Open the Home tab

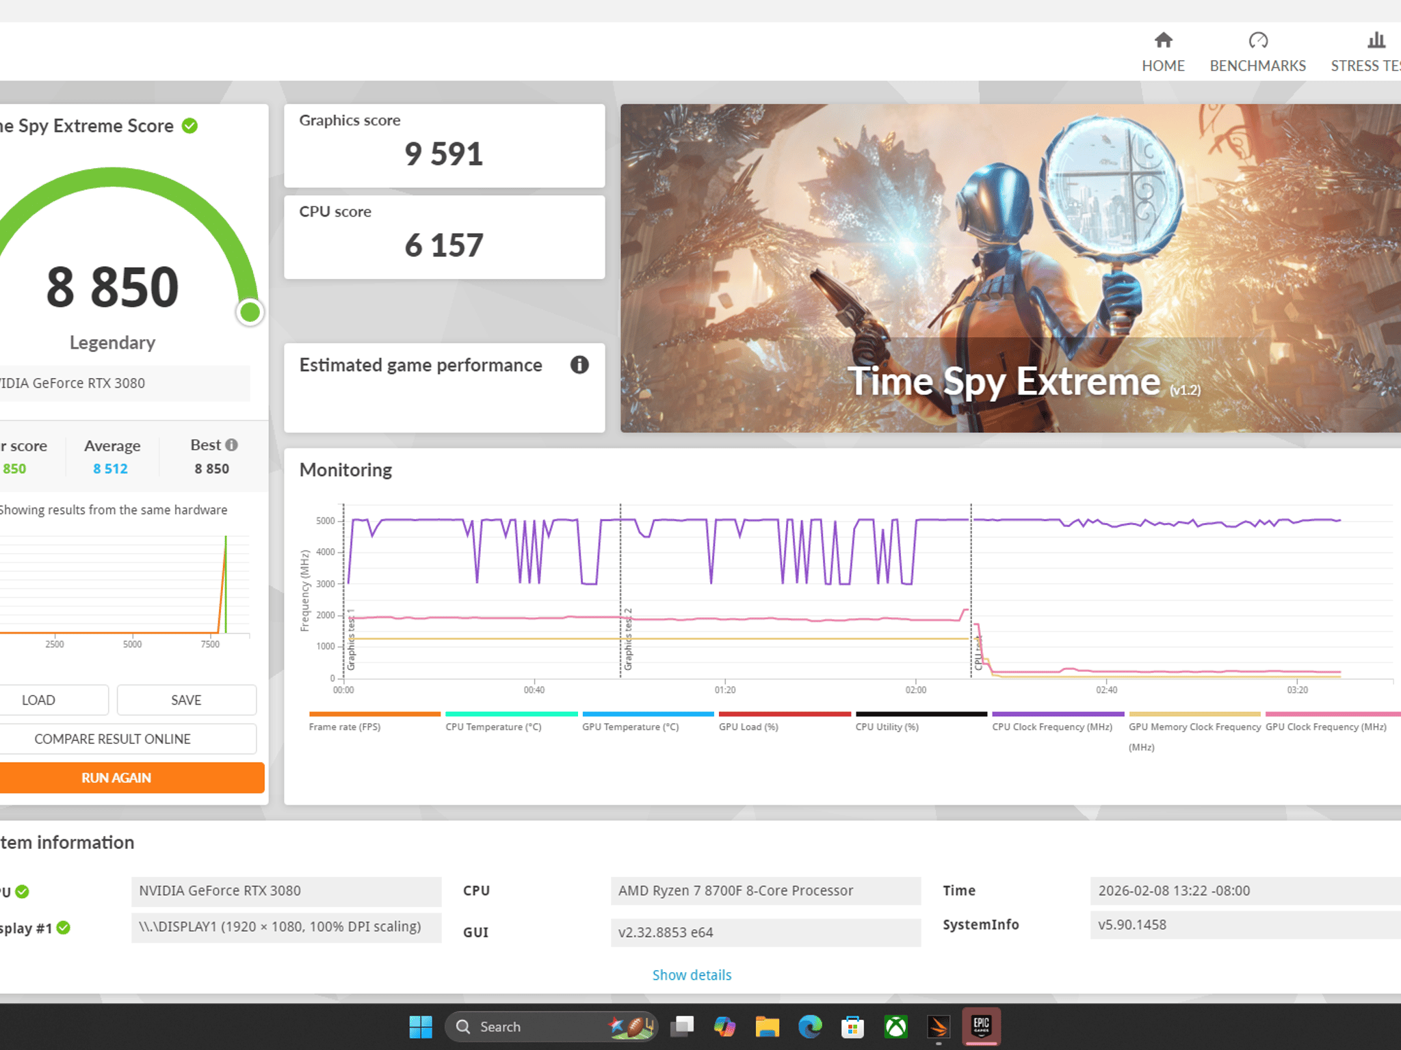point(1163,52)
